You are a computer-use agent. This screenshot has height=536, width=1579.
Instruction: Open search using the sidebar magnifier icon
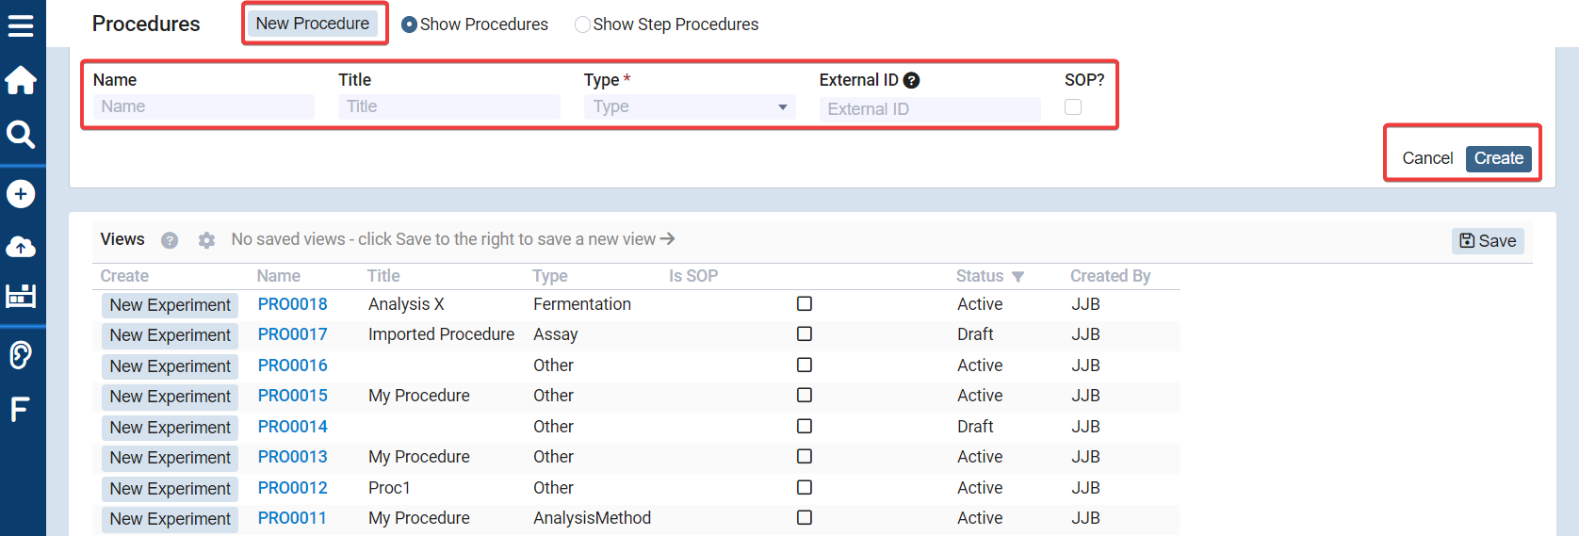coord(21,135)
